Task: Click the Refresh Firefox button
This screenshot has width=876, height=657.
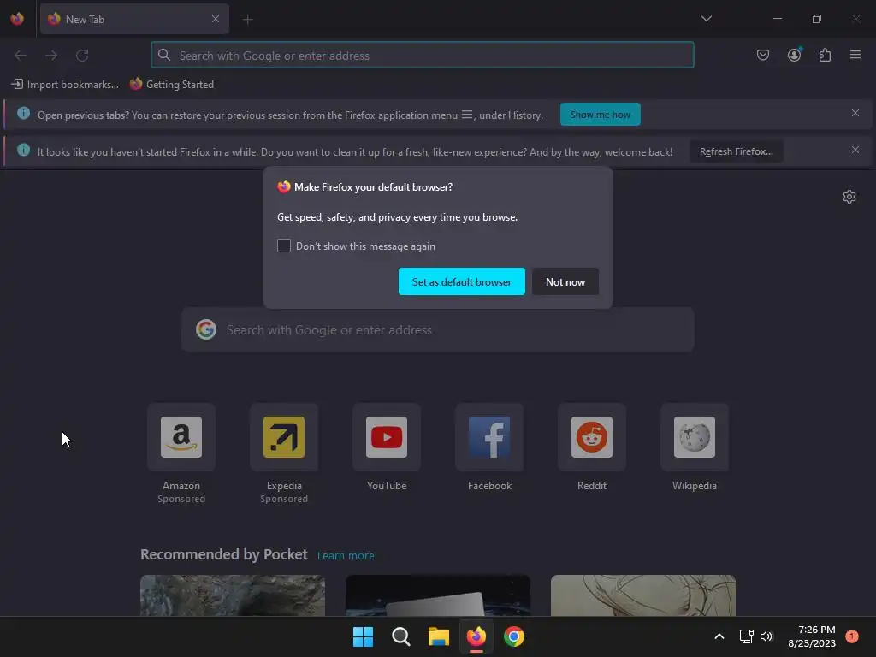Action: coord(737,151)
